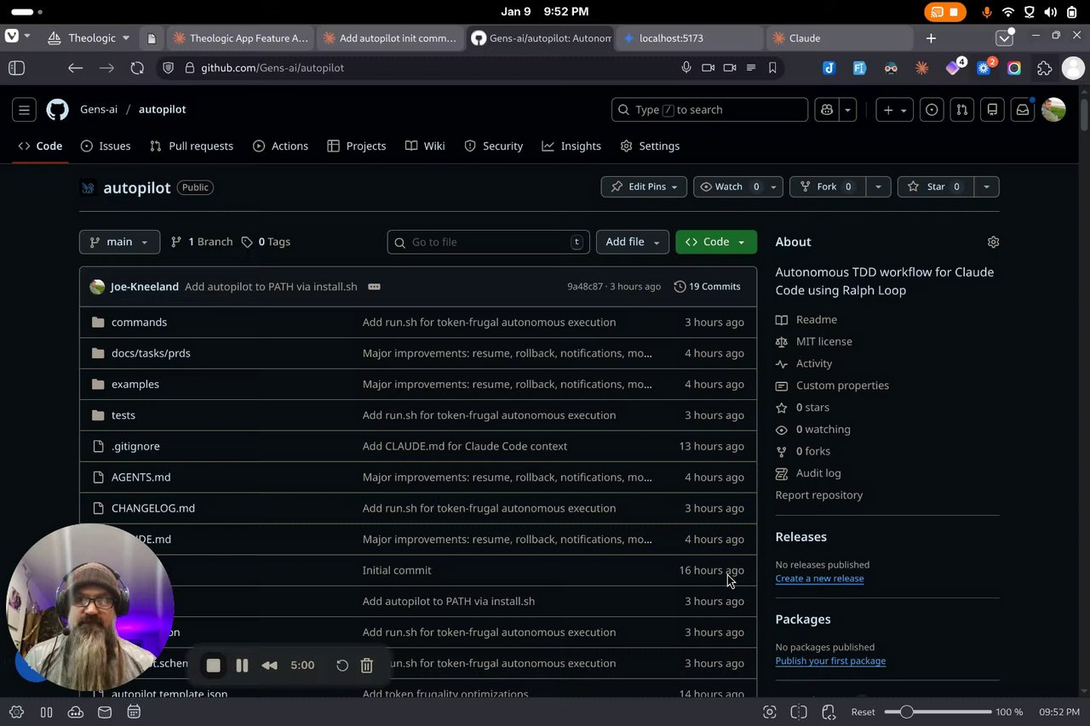The image size is (1090, 726).
Task: Click the GitHub search box
Action: [x=709, y=110]
